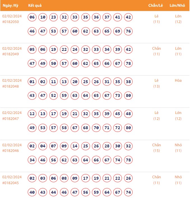Viewport: 190px width, 201px height.
Task: Select the "Chẵn/Lẻ" column header
Action: [156, 6]
